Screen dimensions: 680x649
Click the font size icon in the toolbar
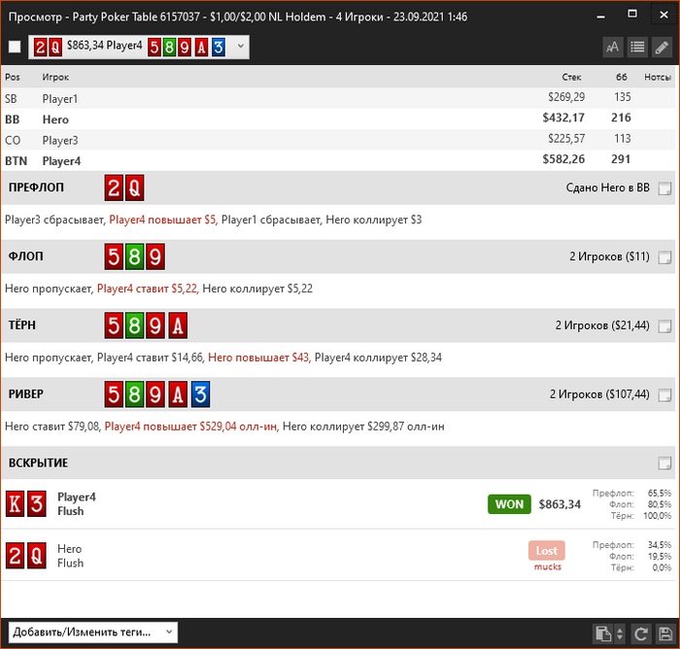click(612, 47)
